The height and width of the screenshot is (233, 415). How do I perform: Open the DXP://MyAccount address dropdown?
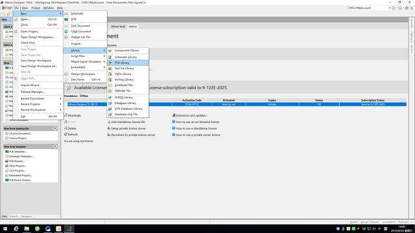[389, 8]
